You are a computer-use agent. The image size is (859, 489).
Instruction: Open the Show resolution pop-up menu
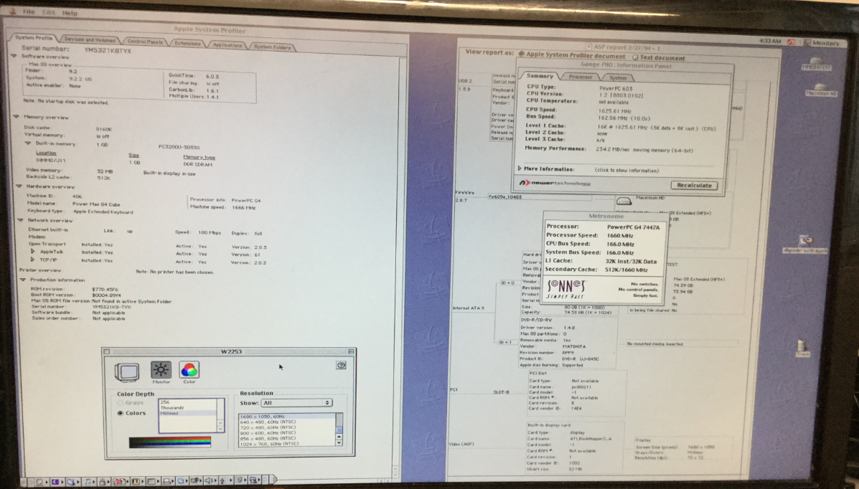296,402
